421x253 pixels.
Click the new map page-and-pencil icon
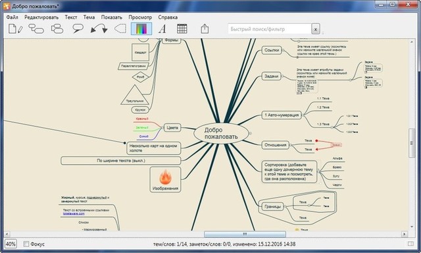click(15, 29)
